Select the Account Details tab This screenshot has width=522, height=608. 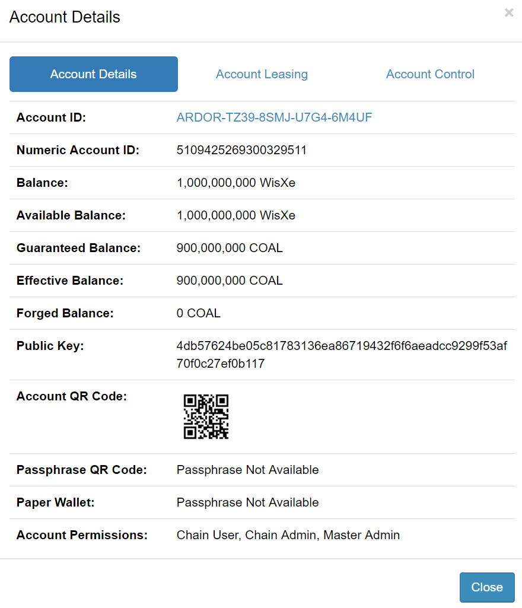pos(94,74)
